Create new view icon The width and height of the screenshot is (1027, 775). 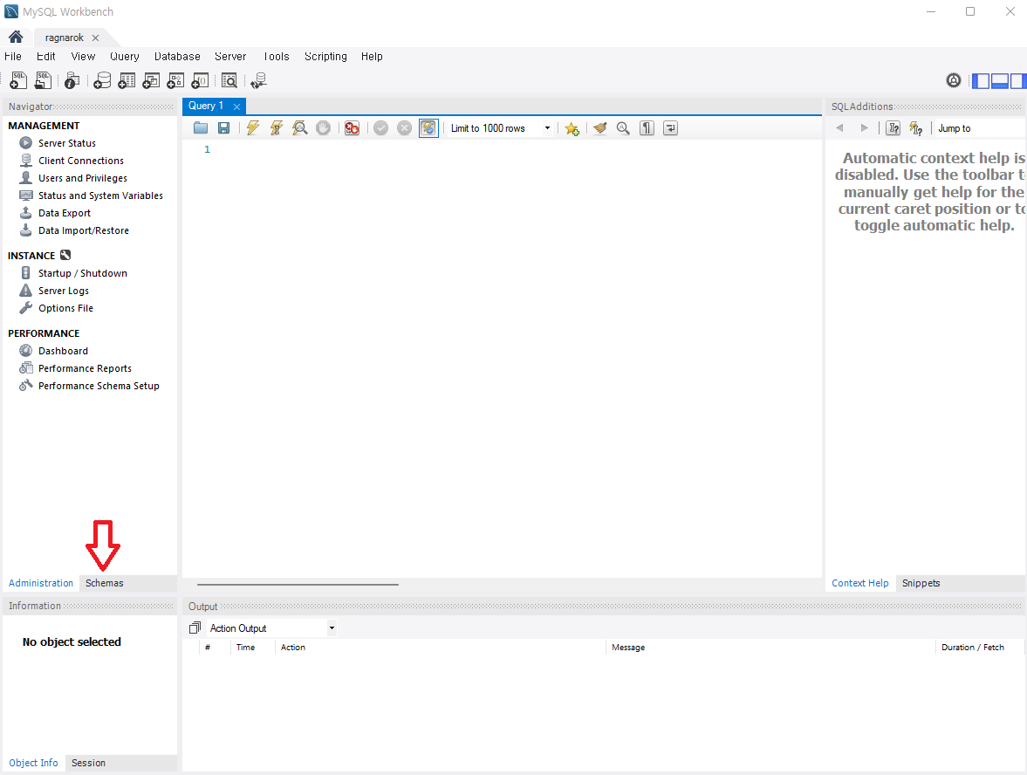[151, 80]
